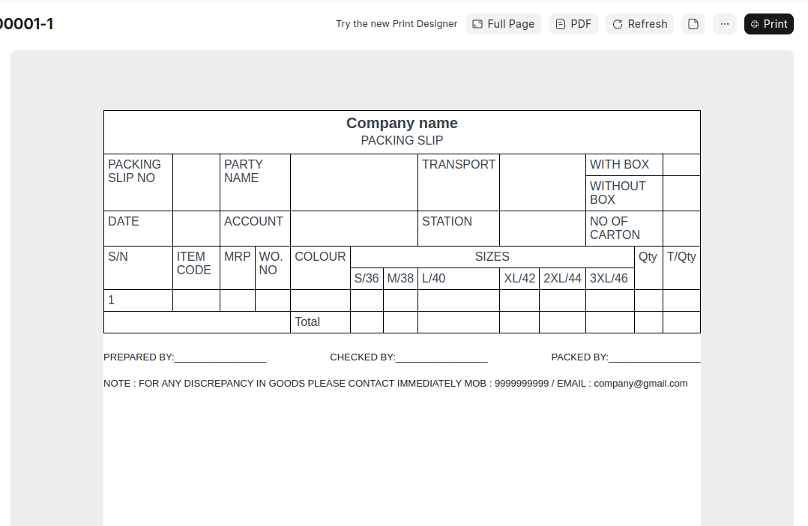
Task: Click the TRANSPORT label cell
Action: [458, 165]
